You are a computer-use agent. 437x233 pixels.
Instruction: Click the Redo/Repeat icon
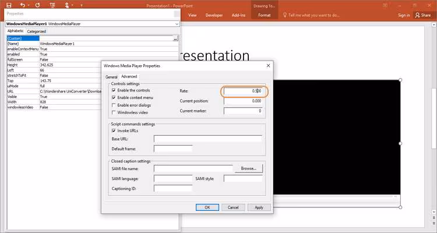(38, 5)
